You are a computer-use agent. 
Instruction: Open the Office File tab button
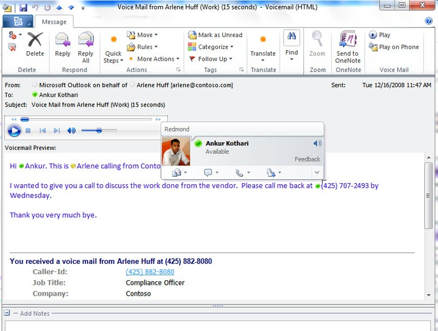pyautogui.click(x=18, y=22)
